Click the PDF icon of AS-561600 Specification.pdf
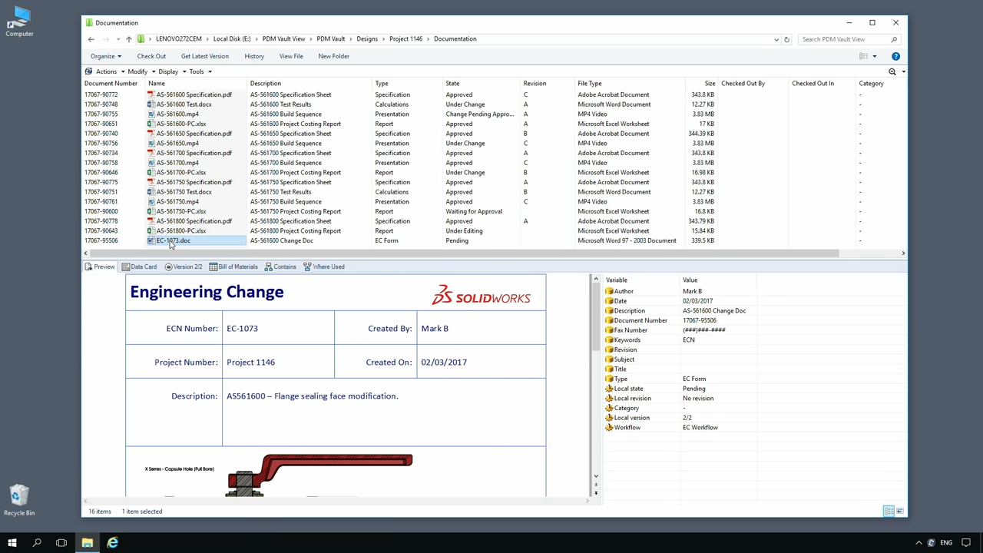 [151, 94]
